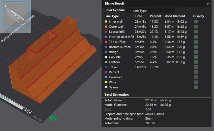The width and height of the screenshot is (214, 131).
Task: Click the green 01 plate number
Action: coord(53,118)
